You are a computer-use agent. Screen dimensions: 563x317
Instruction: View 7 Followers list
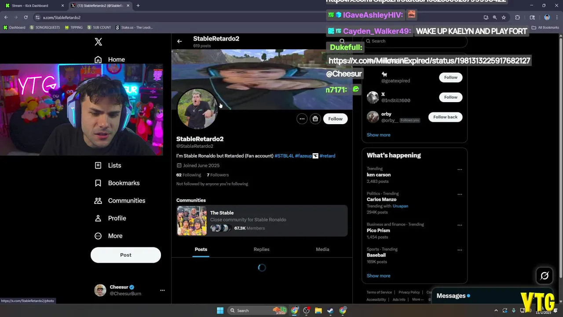[x=218, y=175]
